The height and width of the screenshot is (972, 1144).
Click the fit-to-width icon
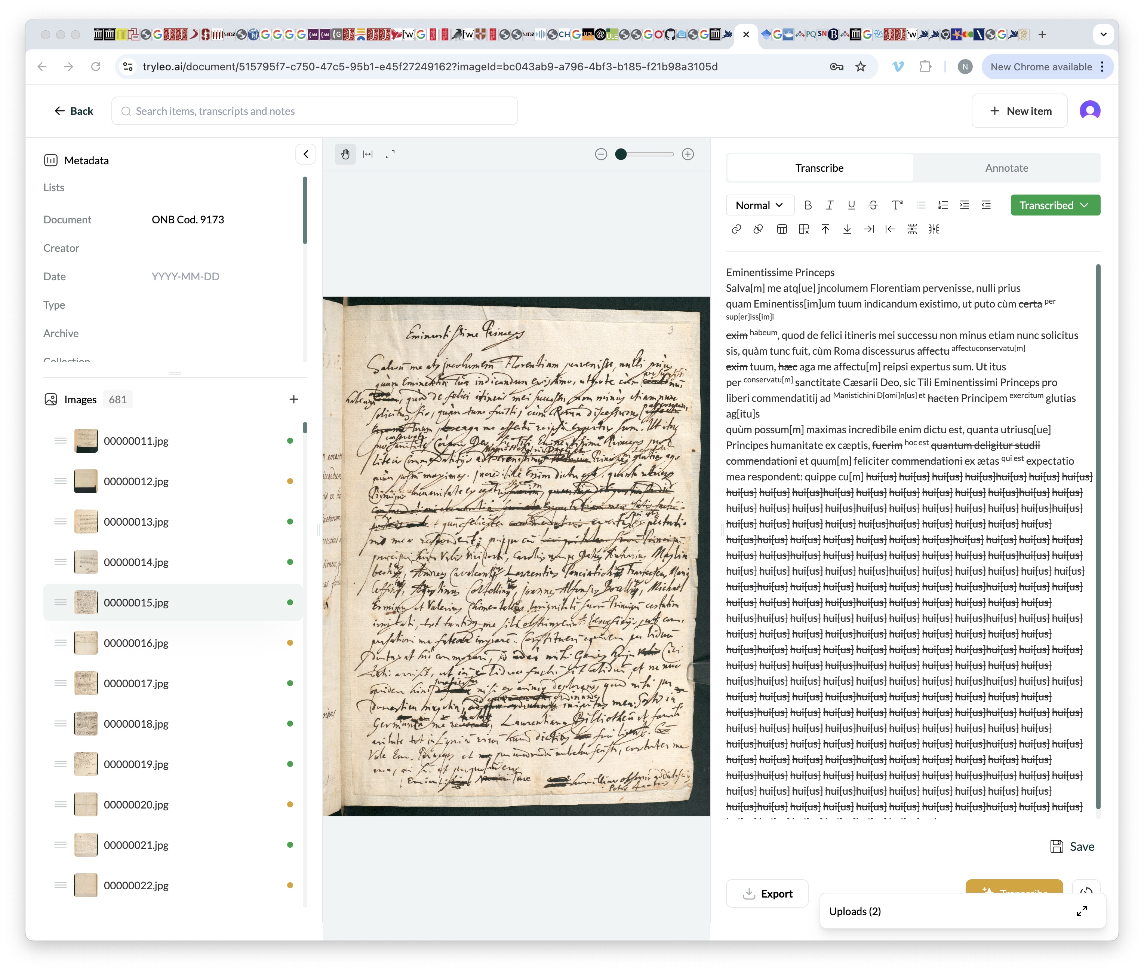(x=368, y=154)
